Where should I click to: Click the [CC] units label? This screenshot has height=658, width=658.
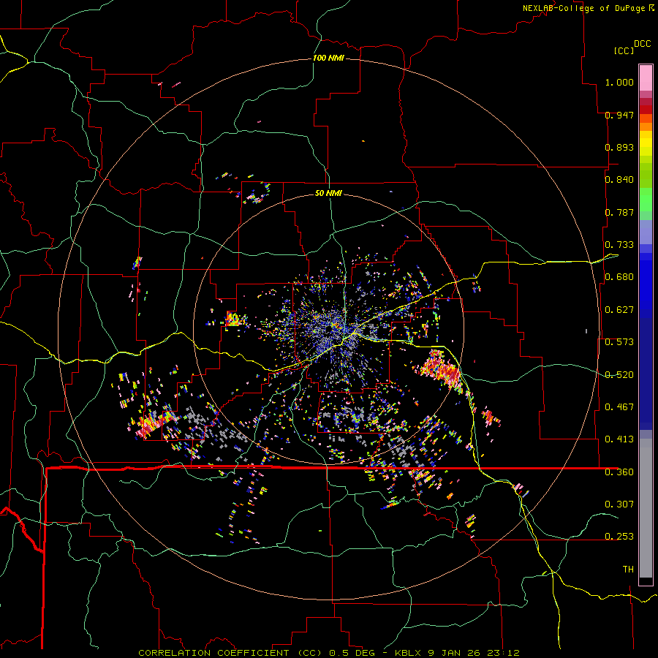click(x=623, y=50)
